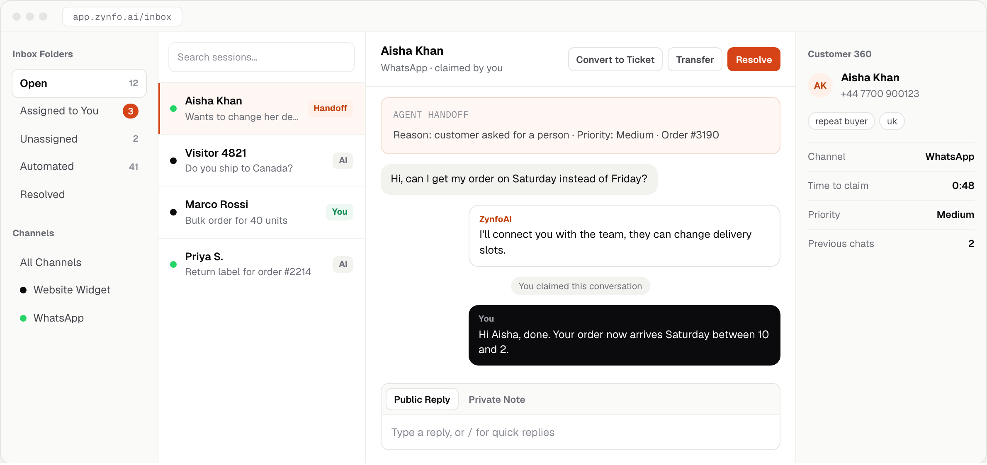
Task: Click into the reply text box
Action: pos(580,432)
